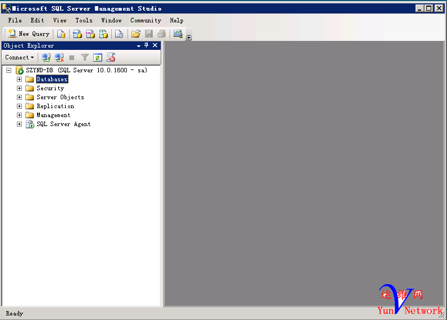Click the Filter funnel icon
Viewport: 447px width, 320px height.
[x=85, y=58]
